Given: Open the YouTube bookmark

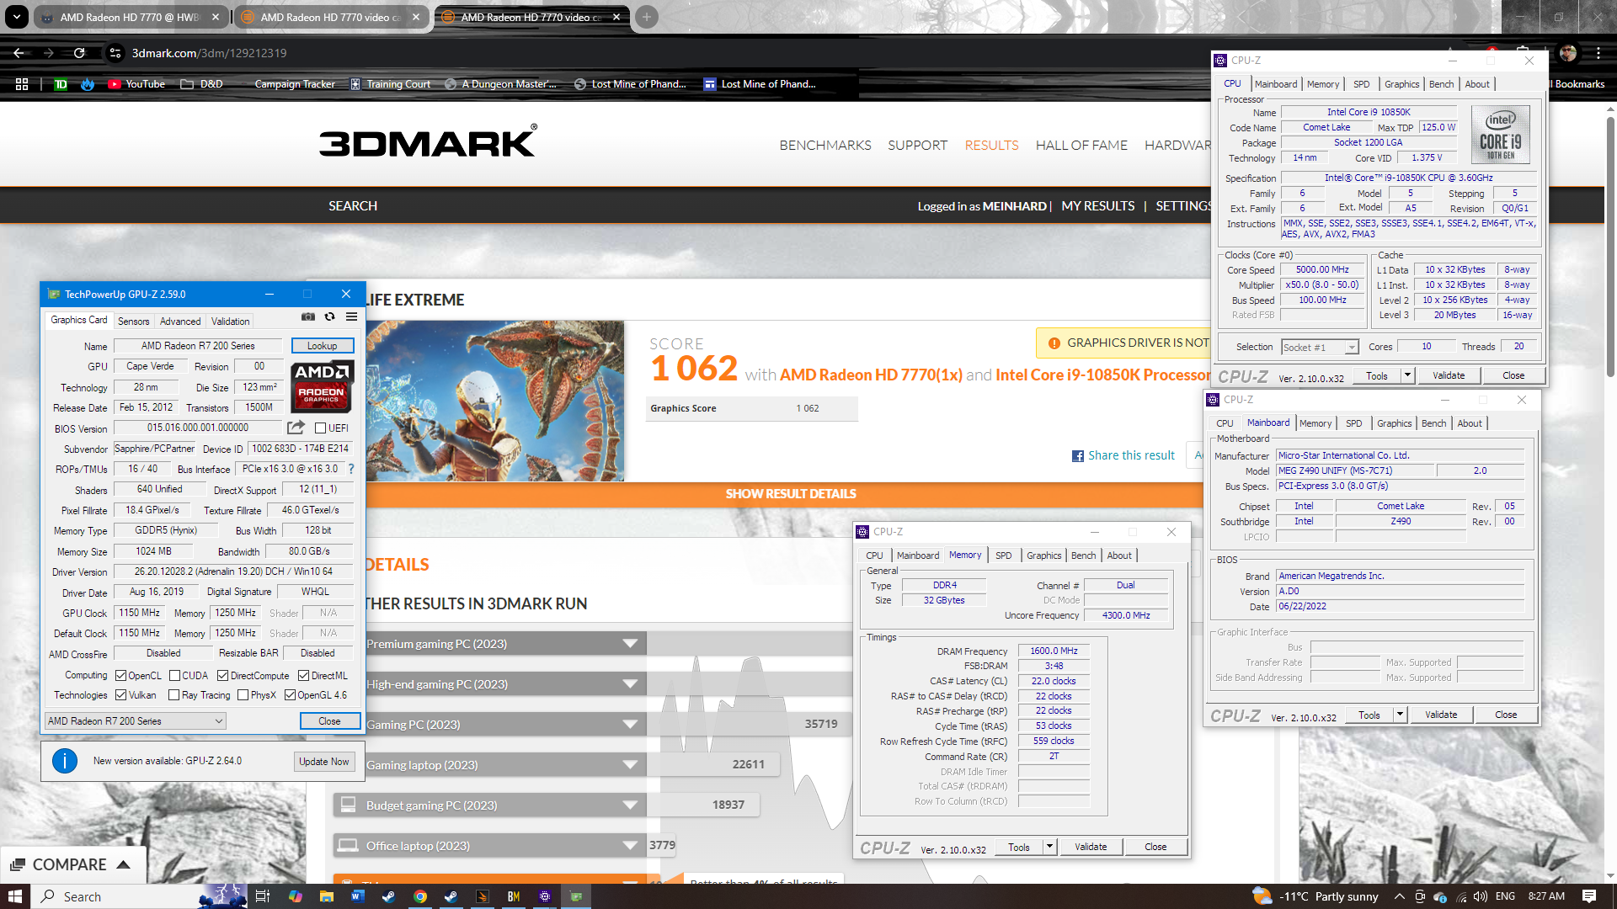Looking at the screenshot, I should point(136,84).
